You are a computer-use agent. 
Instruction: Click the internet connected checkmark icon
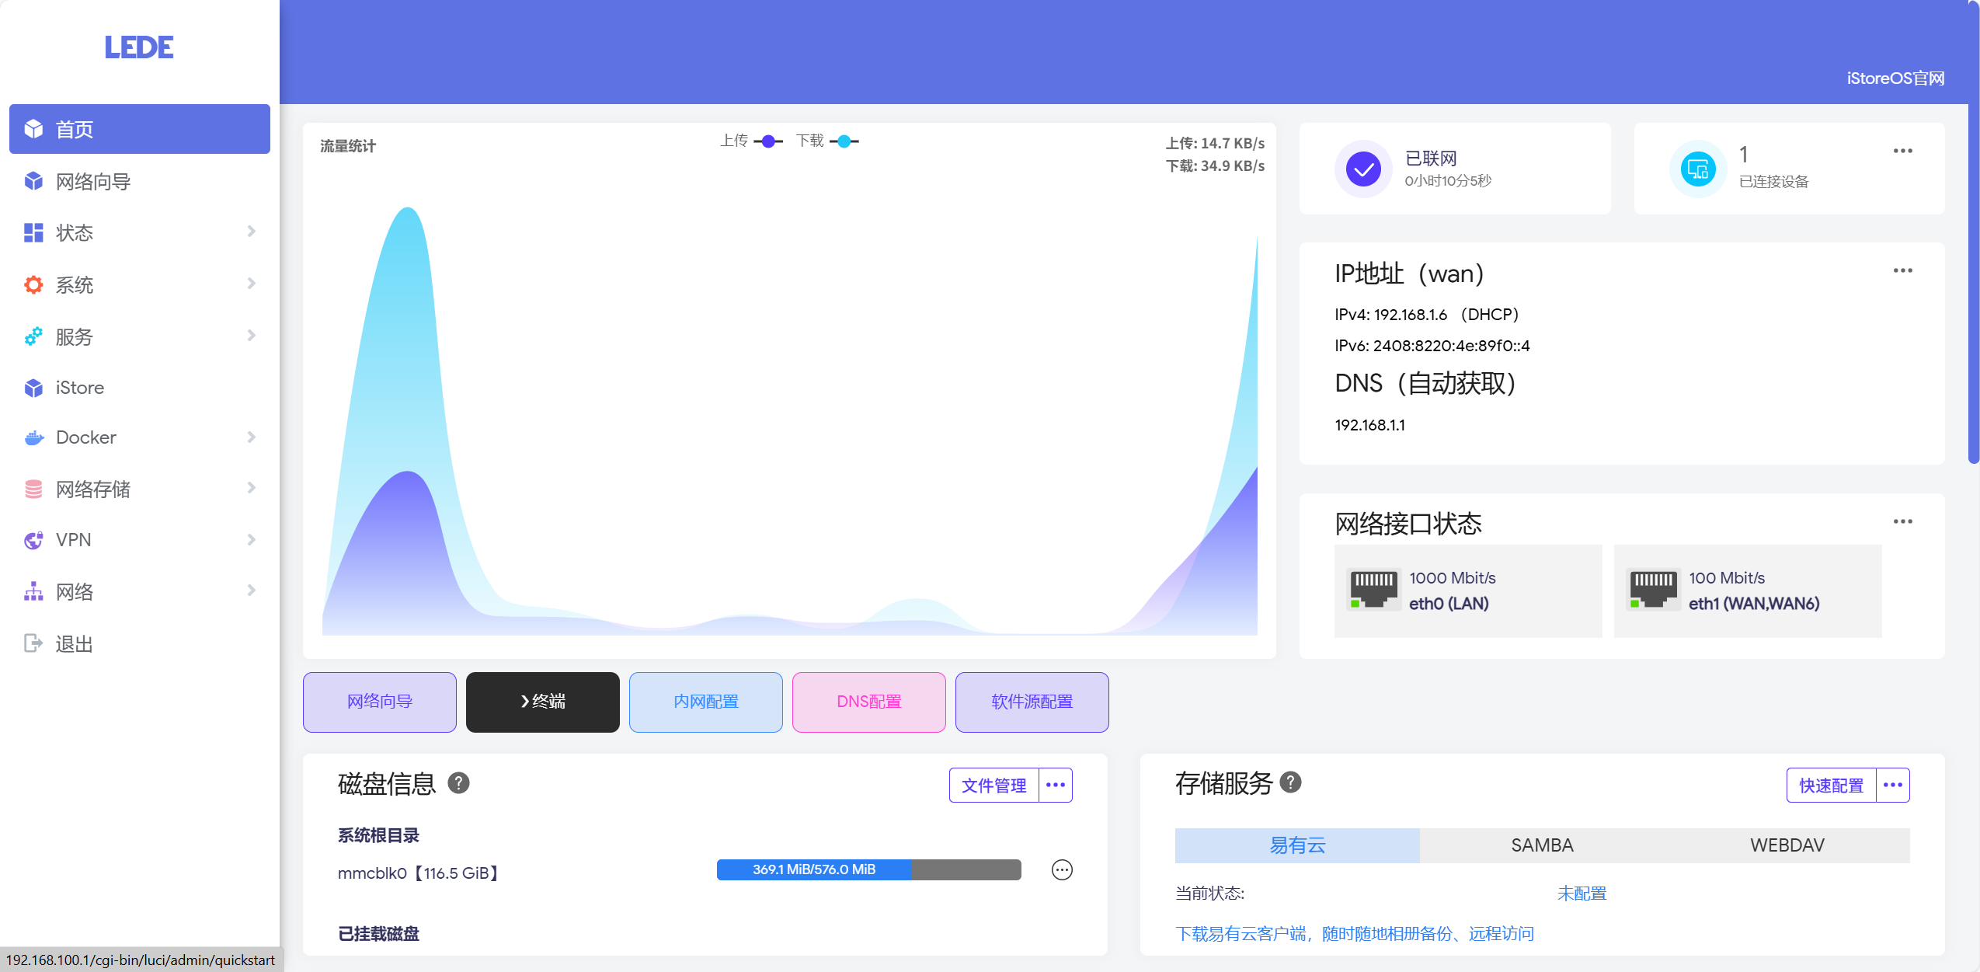click(x=1362, y=169)
